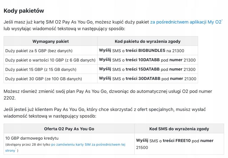This screenshot has height=158, width=228.
Task: Click the 'Kod SMS do wyrażenia zgody' header
Action: tap(179, 129)
